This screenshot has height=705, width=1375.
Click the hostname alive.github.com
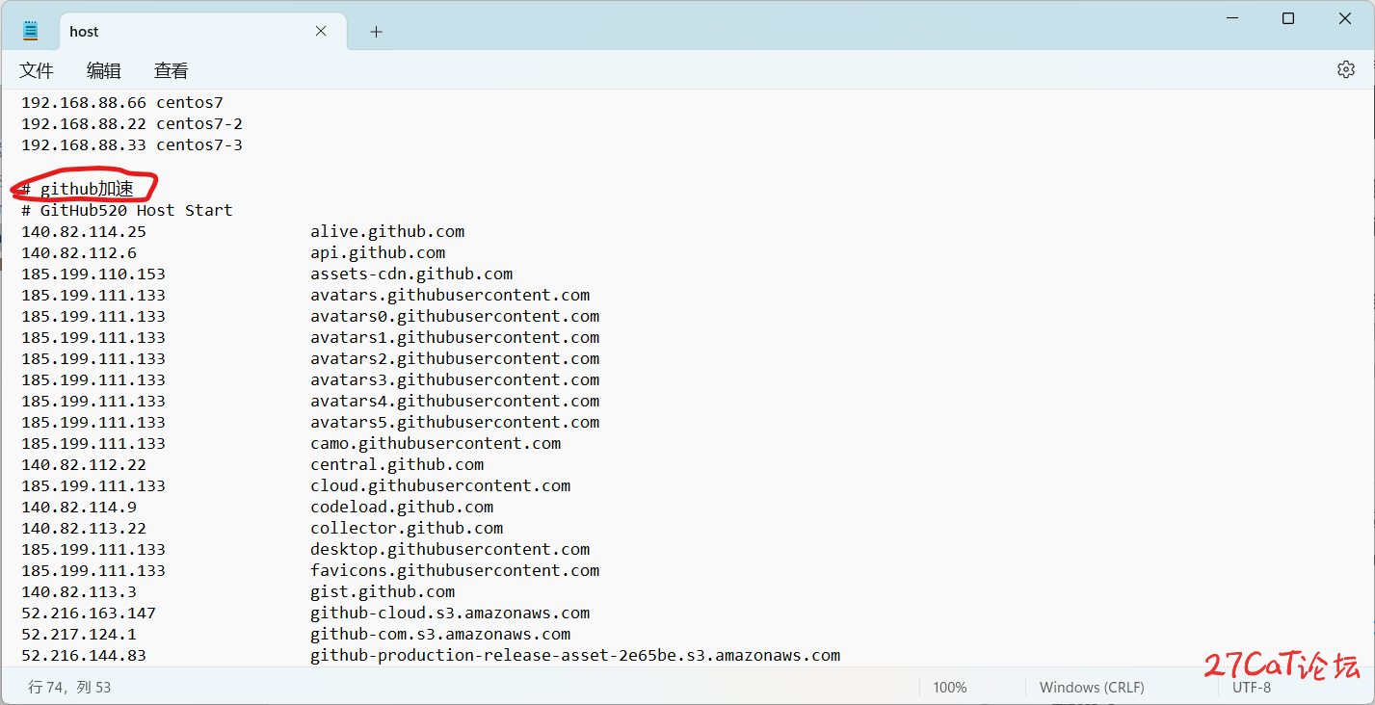[387, 231]
